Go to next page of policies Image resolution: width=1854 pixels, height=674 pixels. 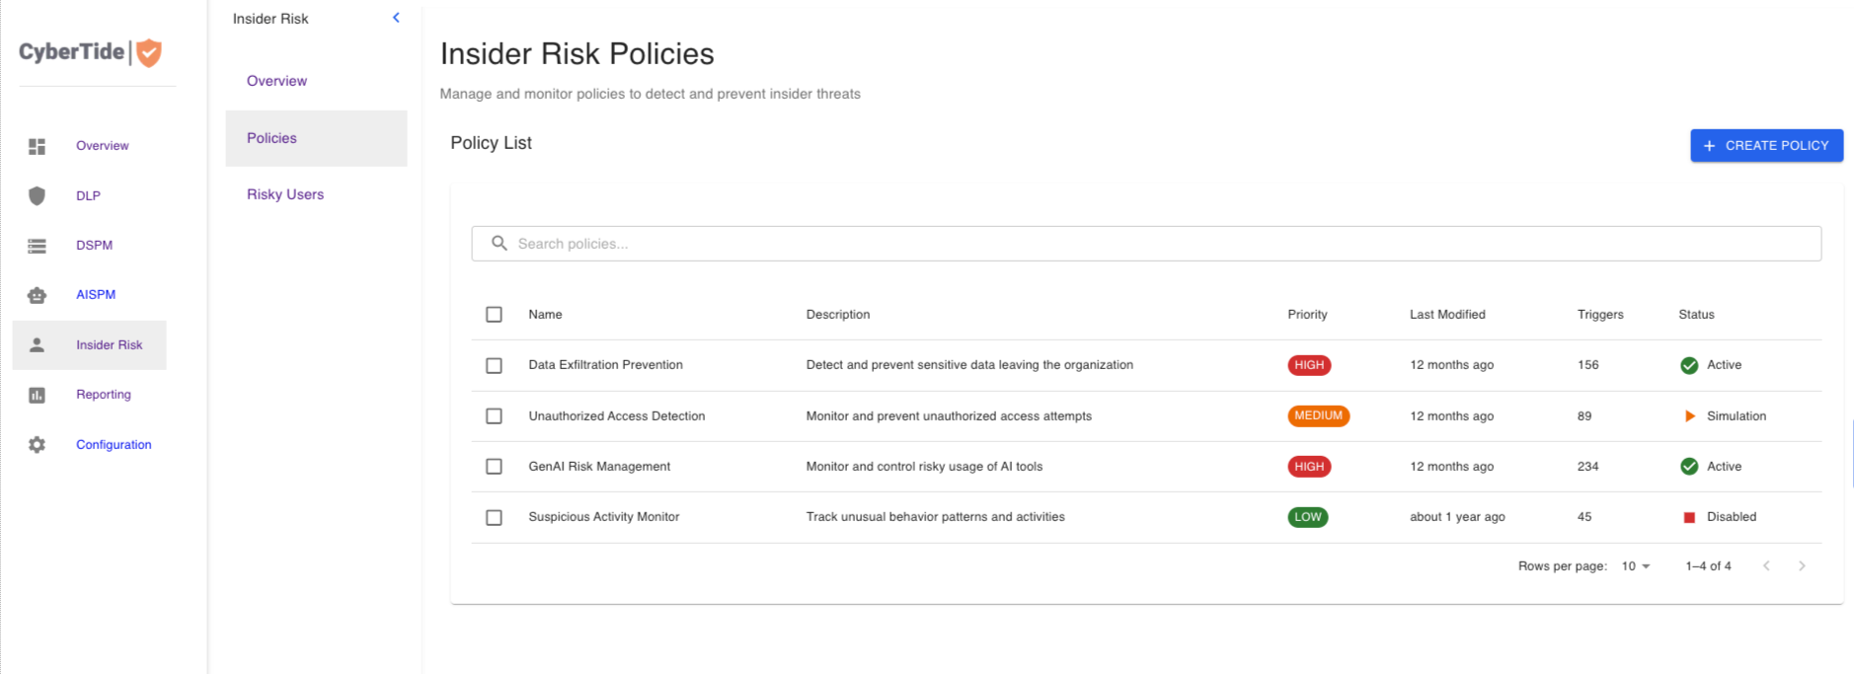click(1802, 566)
